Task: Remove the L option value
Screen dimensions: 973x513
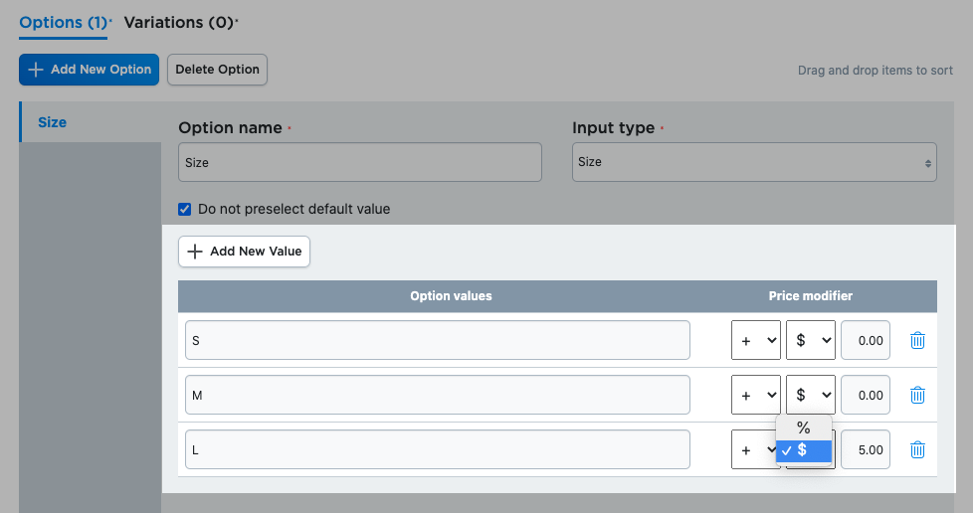Action: 917,450
